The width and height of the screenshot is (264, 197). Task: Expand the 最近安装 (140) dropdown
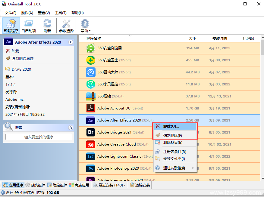110,185
